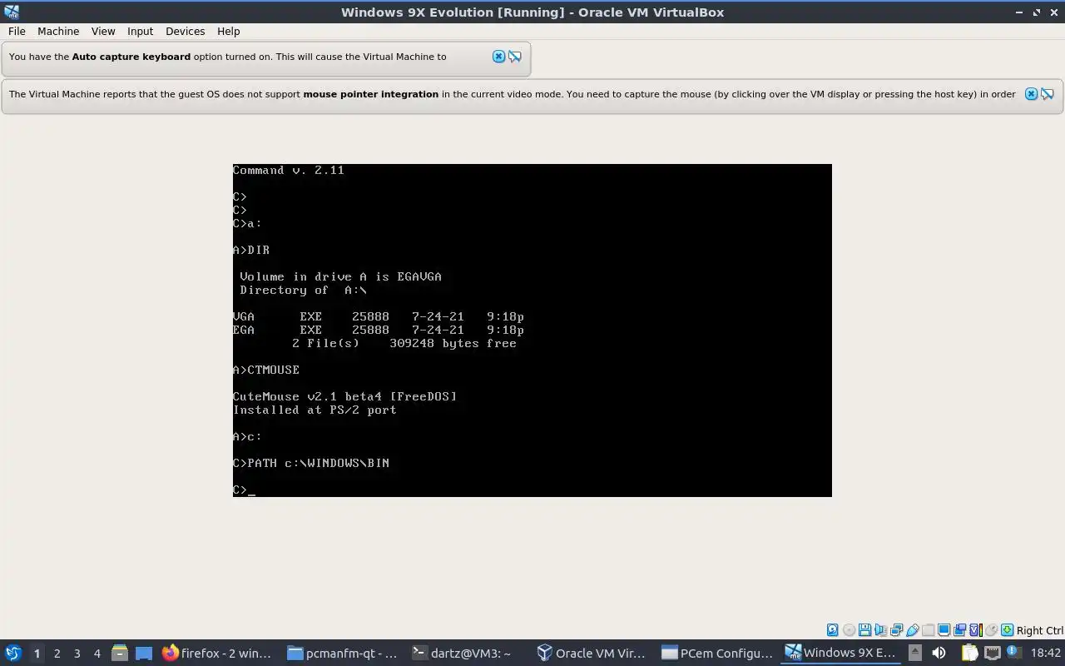Click the shared folders indicator icon
Screen dimensions: 1065x666
click(x=928, y=630)
